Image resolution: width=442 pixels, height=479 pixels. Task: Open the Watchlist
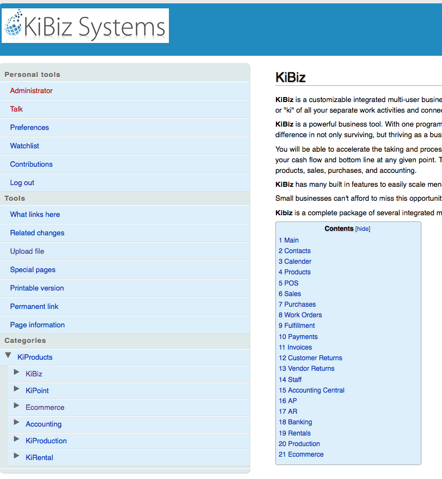[25, 146]
